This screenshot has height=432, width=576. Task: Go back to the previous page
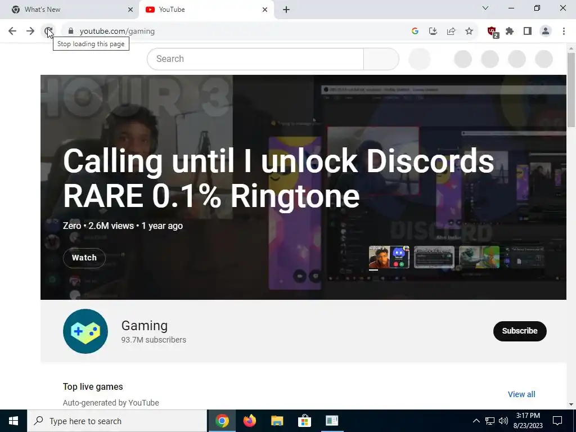coord(12,31)
